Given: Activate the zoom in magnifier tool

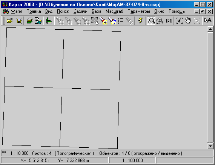Looking at the screenshot, I should point(160,21).
